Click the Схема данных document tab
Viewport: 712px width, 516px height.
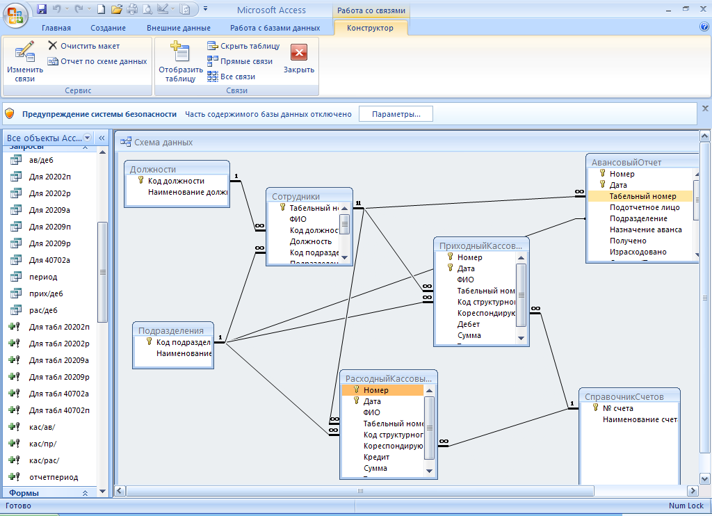click(157, 142)
